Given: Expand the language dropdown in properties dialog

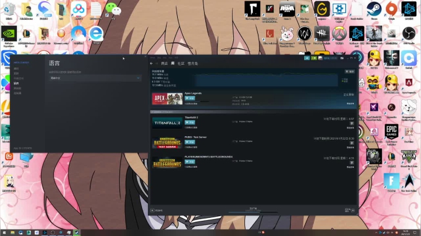Looking at the screenshot, I should pyautogui.click(x=95, y=78).
